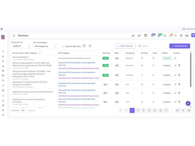Edit the Accounting Week 1 service
This screenshot has width=195, height=146.
point(175,58)
